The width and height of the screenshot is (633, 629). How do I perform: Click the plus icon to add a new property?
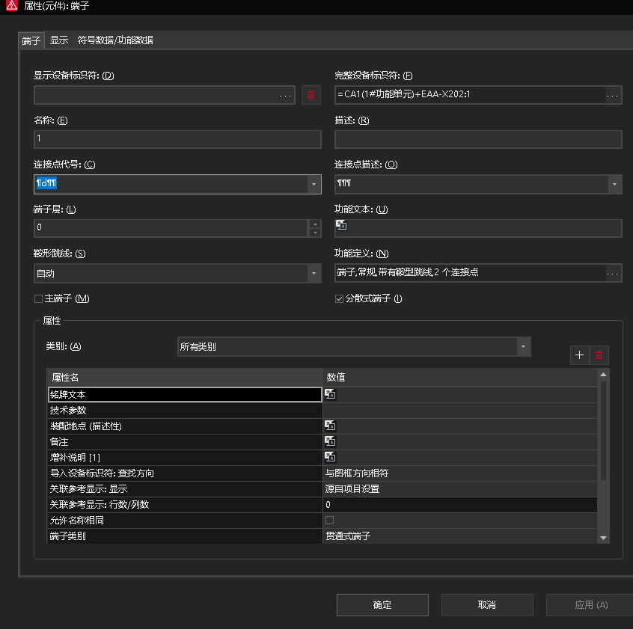(579, 355)
